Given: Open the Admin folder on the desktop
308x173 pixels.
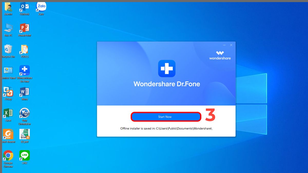Looking at the screenshot, I should pos(8,6).
